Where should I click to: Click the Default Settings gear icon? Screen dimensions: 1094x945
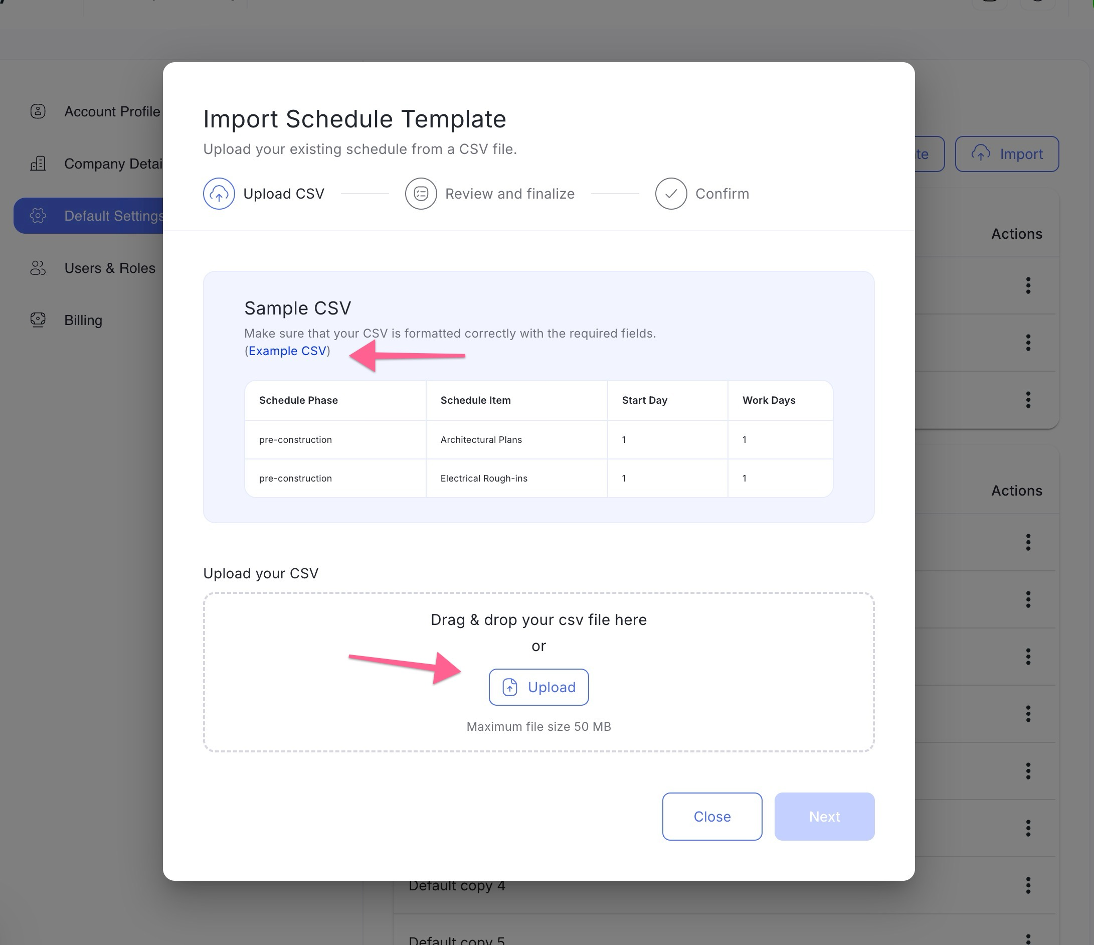pos(38,216)
